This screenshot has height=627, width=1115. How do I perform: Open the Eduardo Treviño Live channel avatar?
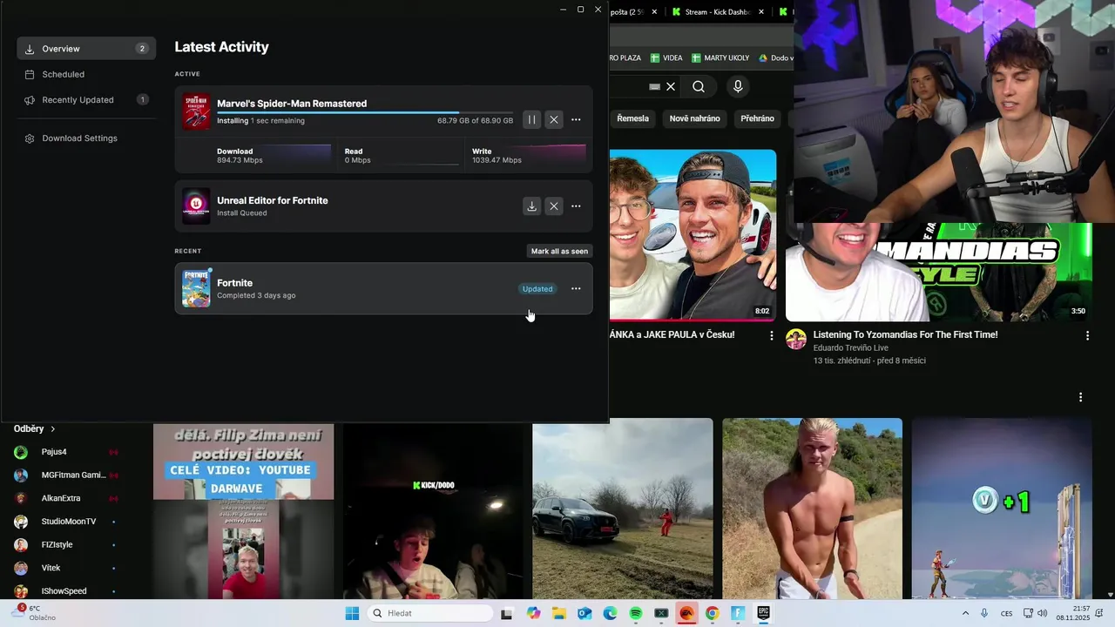click(796, 340)
